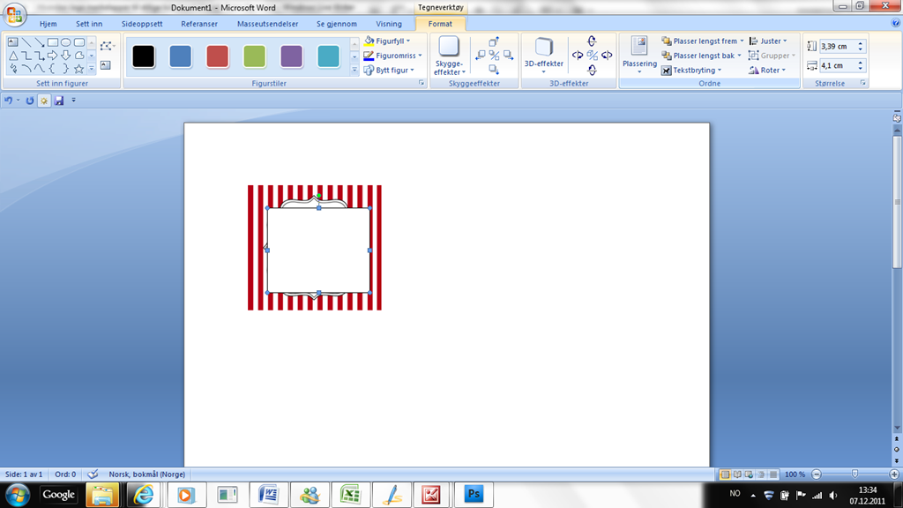903x508 pixels.
Task: Click the Edit shape points icon
Action: (x=107, y=46)
